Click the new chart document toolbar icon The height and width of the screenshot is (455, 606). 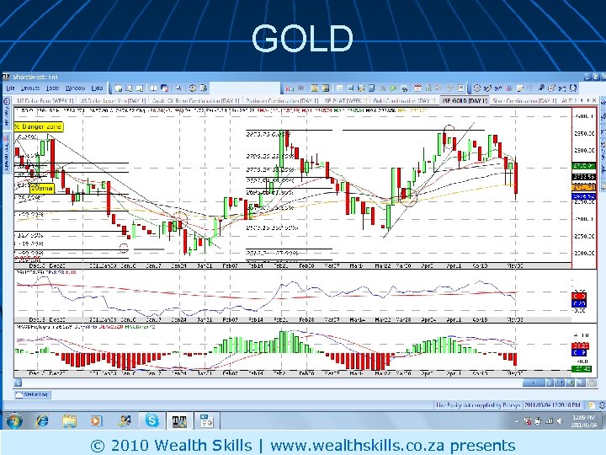(x=119, y=88)
